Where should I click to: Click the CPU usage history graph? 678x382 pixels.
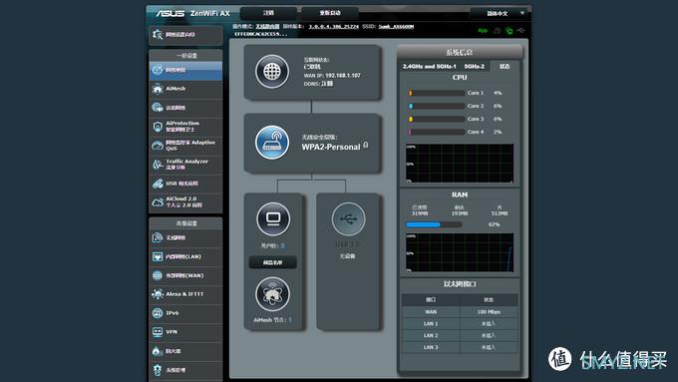point(460,164)
